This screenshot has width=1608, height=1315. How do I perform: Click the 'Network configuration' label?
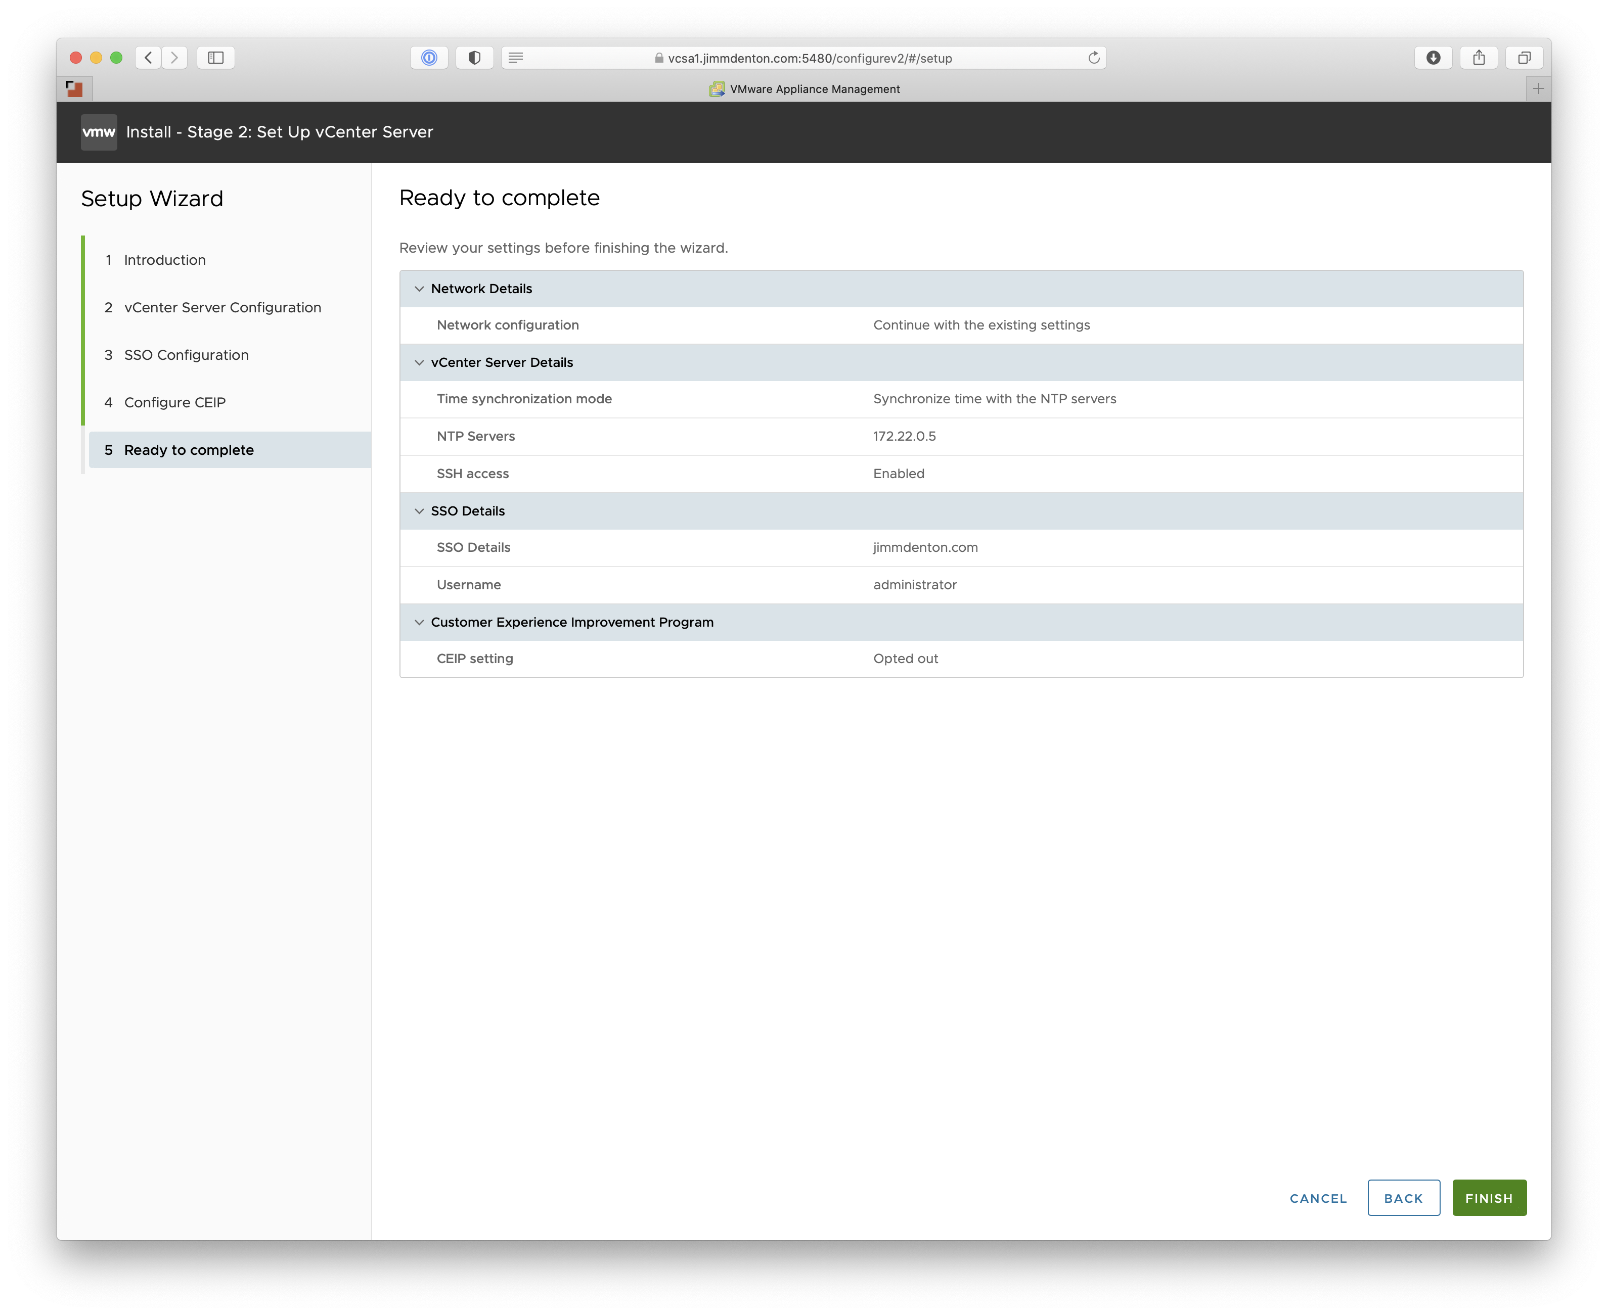click(508, 325)
